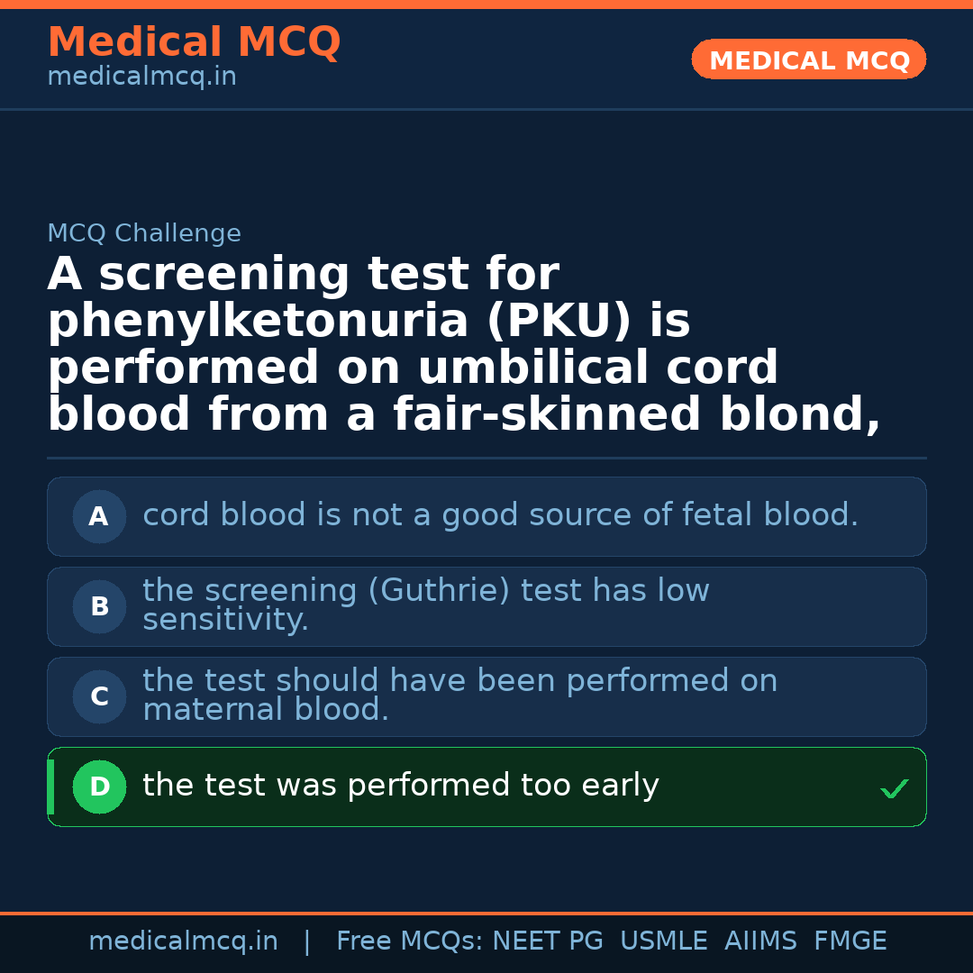Viewport: 973px width, 973px height.
Task: Click the orange Medical MCQ header title
Action: pos(194,42)
